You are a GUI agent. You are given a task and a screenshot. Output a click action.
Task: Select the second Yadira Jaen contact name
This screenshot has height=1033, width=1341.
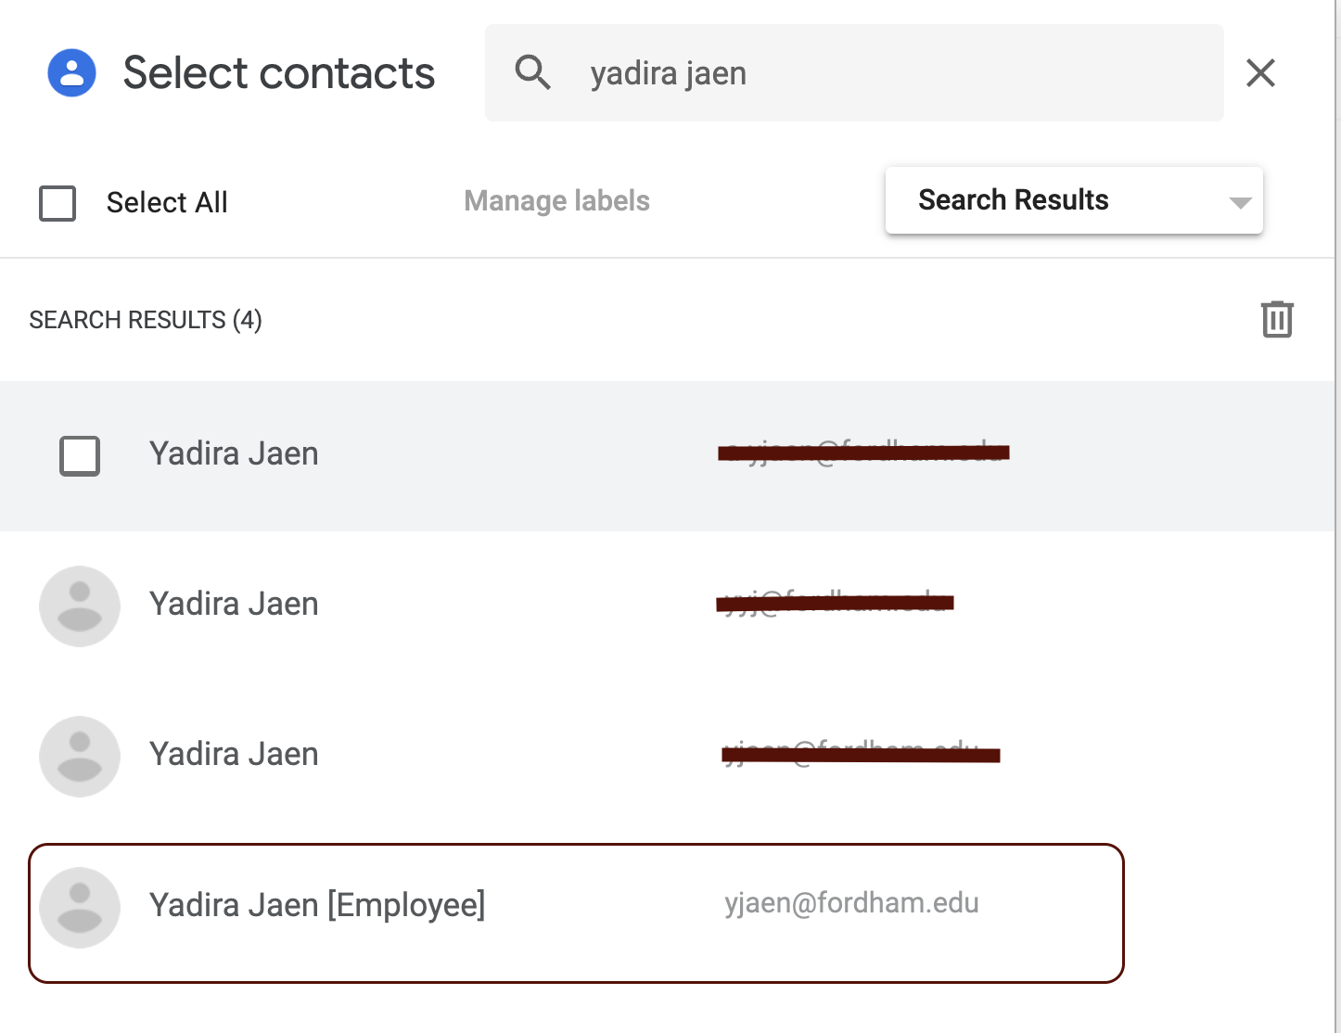click(234, 604)
